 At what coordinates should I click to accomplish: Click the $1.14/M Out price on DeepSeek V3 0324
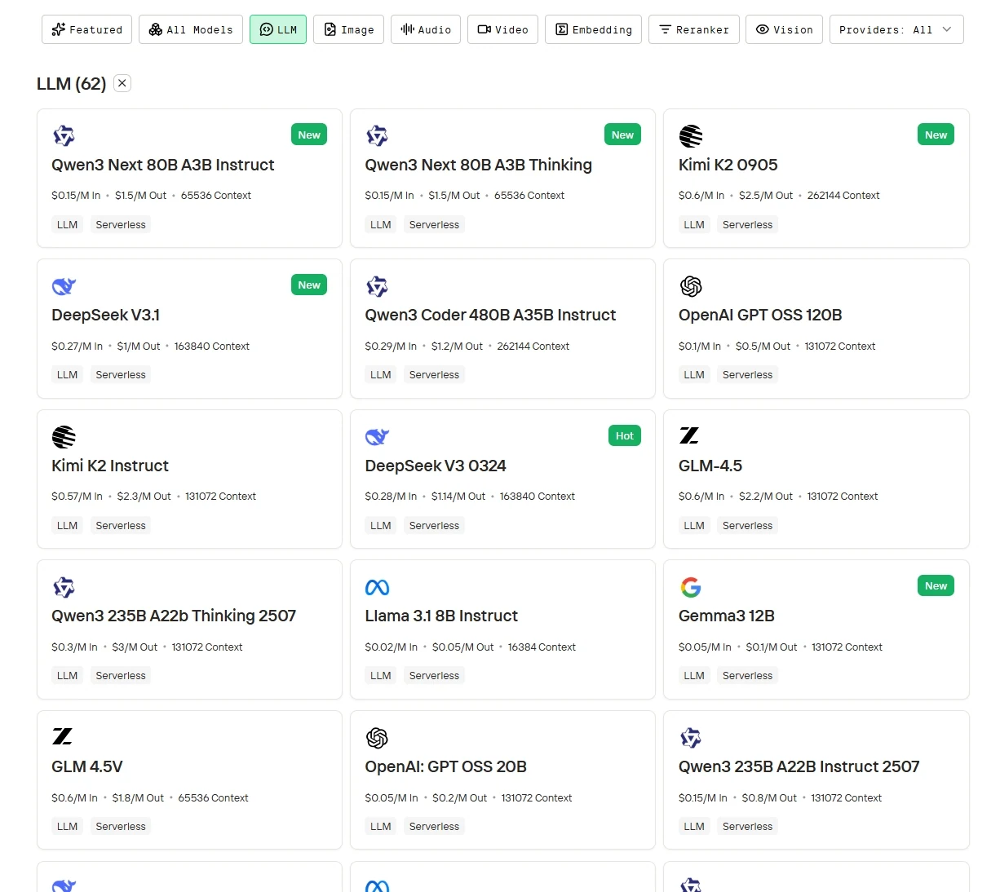(458, 497)
